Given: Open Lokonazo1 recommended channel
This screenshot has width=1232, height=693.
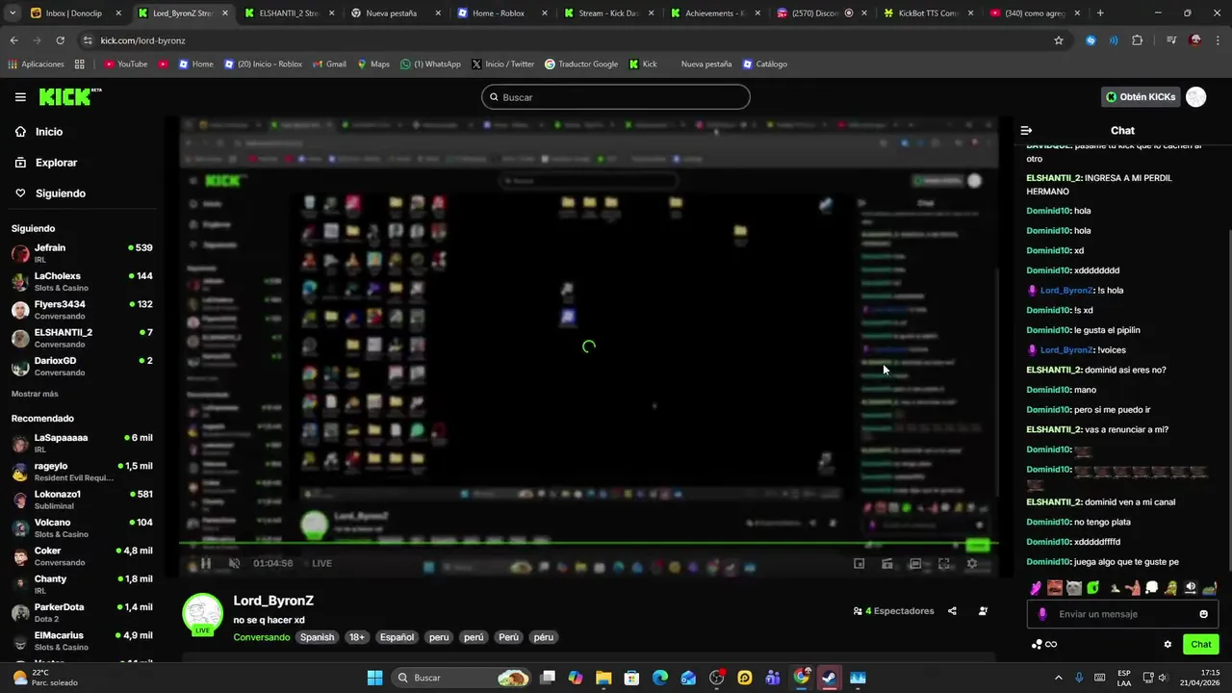Looking at the screenshot, I should [82, 500].
